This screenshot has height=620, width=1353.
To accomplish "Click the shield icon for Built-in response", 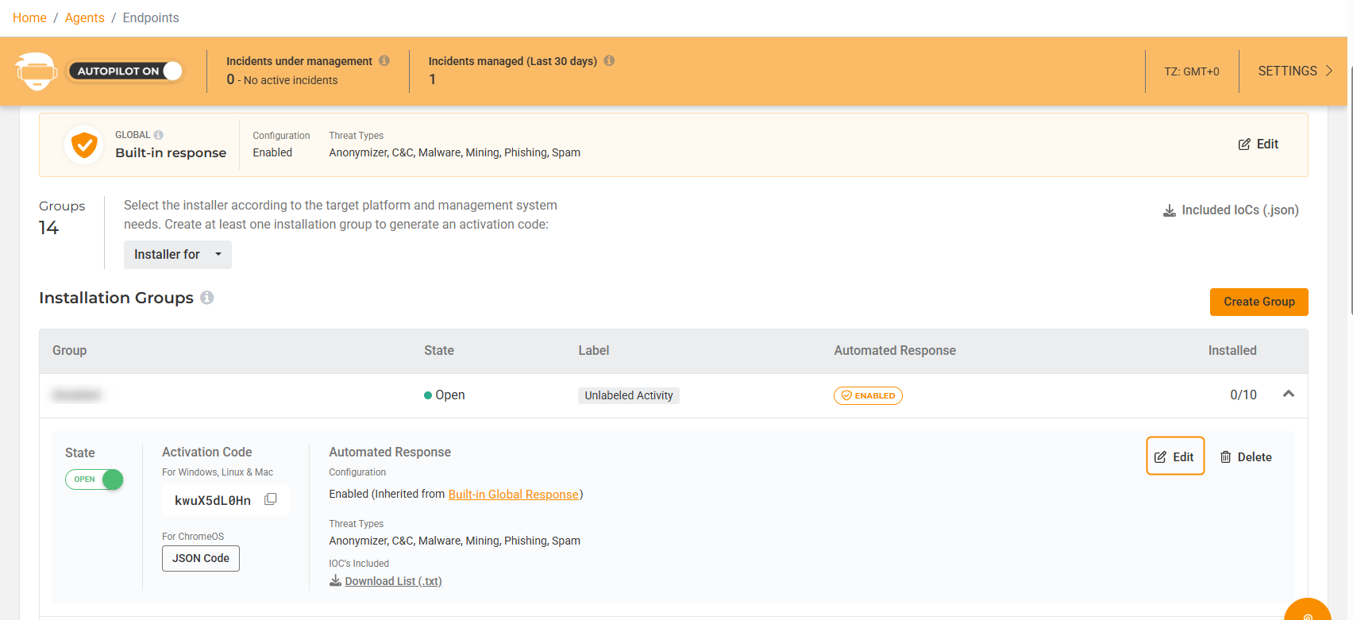I will point(84,145).
